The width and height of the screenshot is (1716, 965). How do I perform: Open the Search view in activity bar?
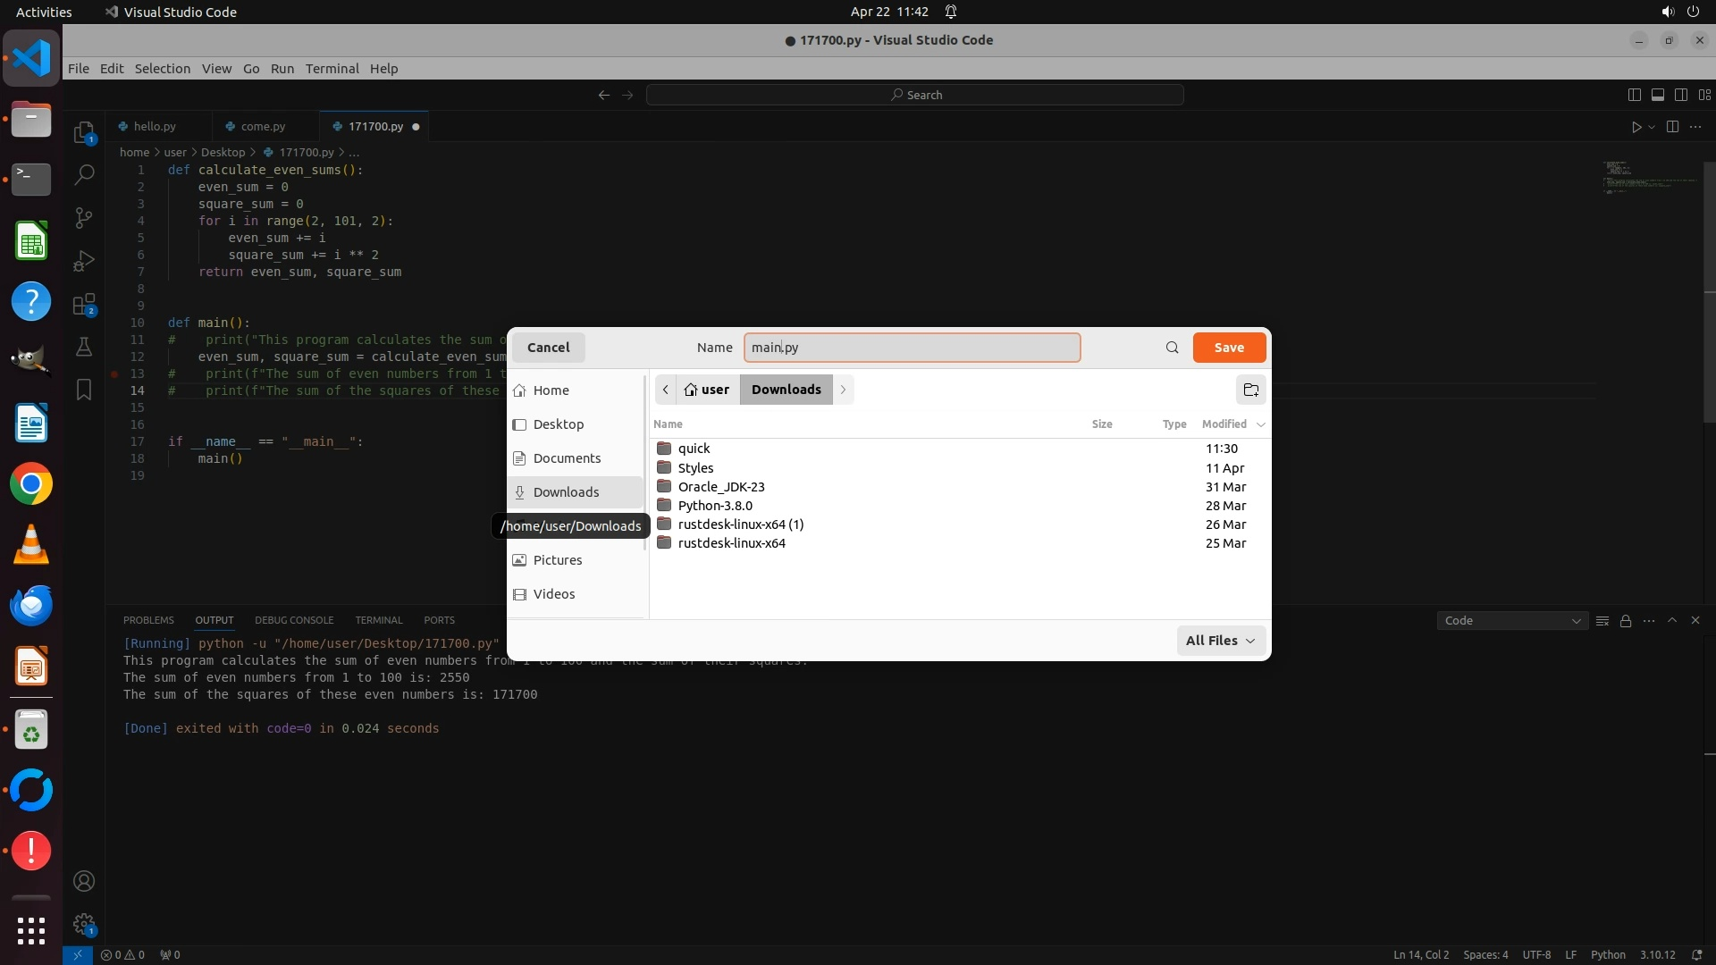[x=84, y=174]
